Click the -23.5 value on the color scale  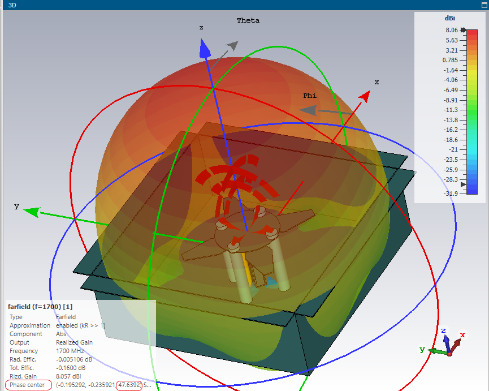[x=451, y=160]
